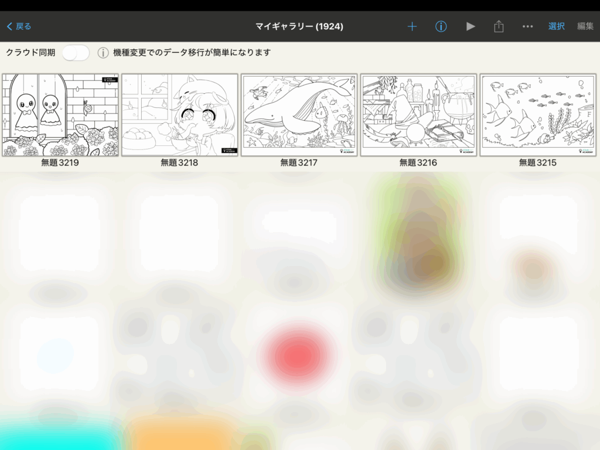Open artwork info with the circled i icon in the top bar
Image resolution: width=600 pixels, height=450 pixels.
(441, 26)
